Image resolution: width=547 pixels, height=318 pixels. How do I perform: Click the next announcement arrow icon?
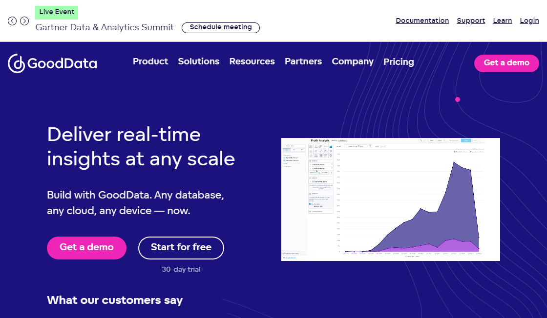pyautogui.click(x=24, y=21)
